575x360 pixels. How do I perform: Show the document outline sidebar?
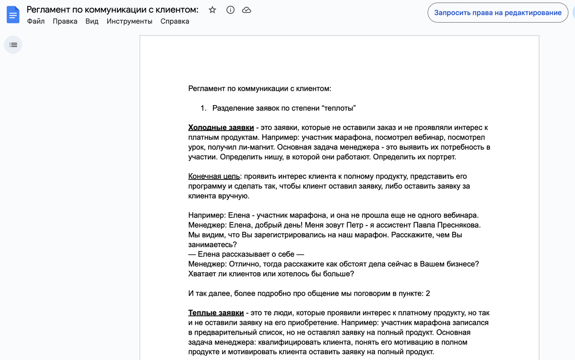(13, 45)
